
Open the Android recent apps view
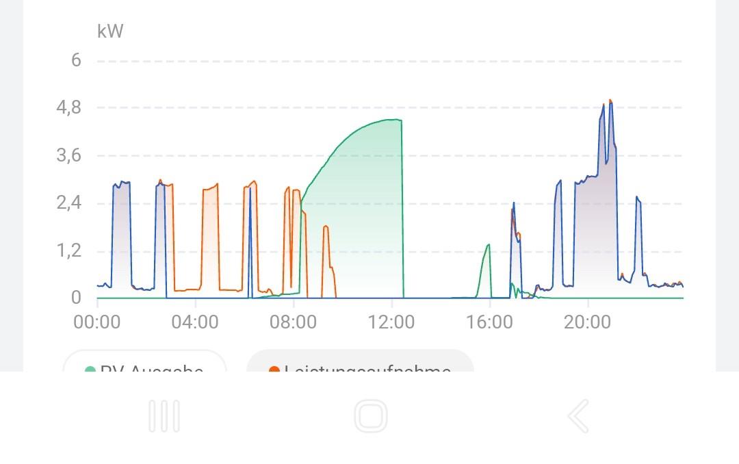click(x=164, y=416)
